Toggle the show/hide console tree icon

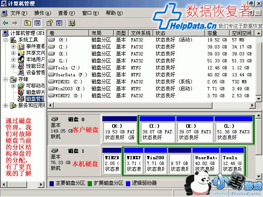37,23
